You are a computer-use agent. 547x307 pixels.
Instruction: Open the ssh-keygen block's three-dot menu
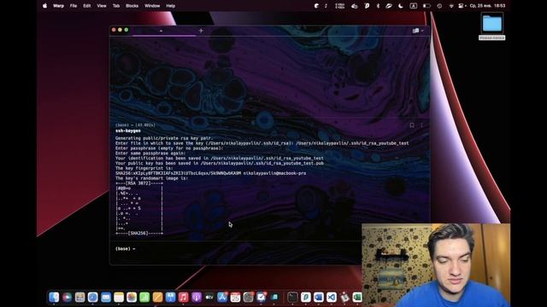click(421, 125)
